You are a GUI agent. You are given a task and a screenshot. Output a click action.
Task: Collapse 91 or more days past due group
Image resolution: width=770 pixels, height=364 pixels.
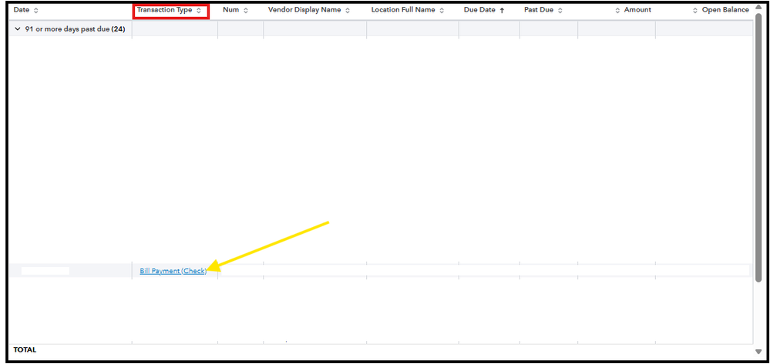(18, 29)
